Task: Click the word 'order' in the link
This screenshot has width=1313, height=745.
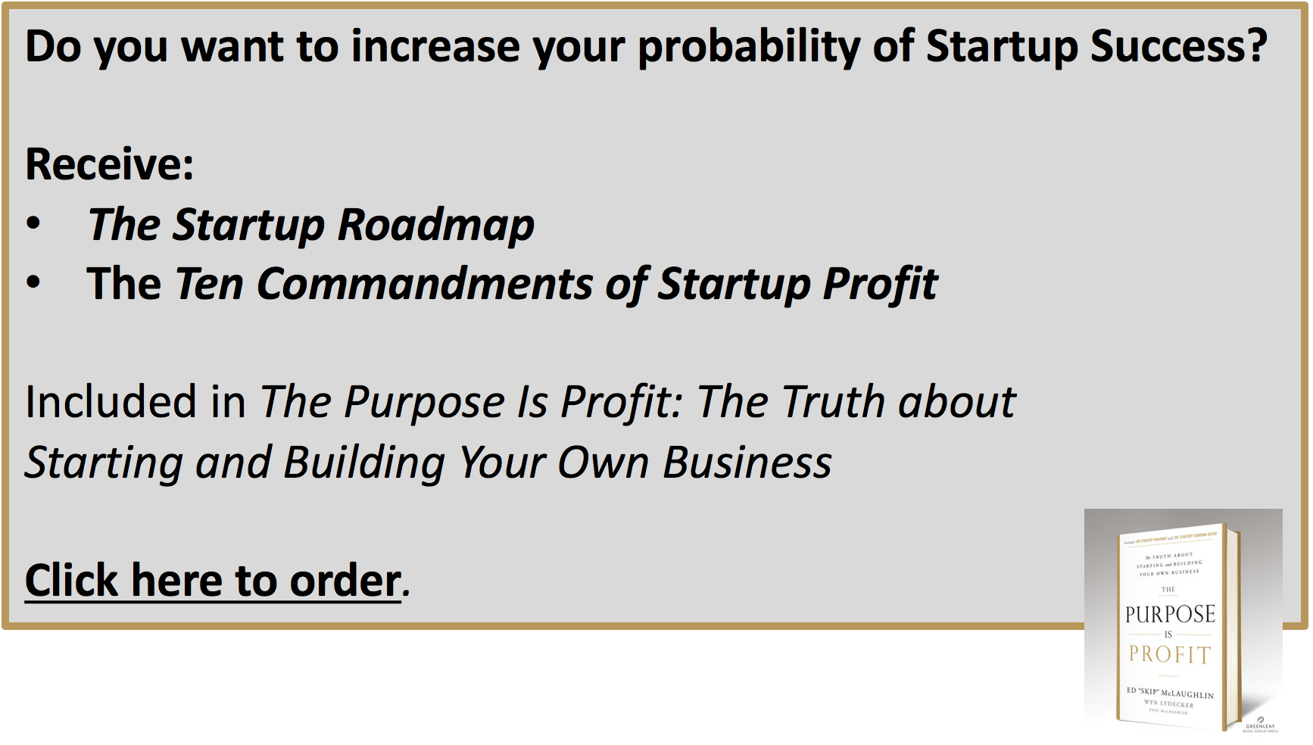Action: pyautogui.click(x=345, y=581)
